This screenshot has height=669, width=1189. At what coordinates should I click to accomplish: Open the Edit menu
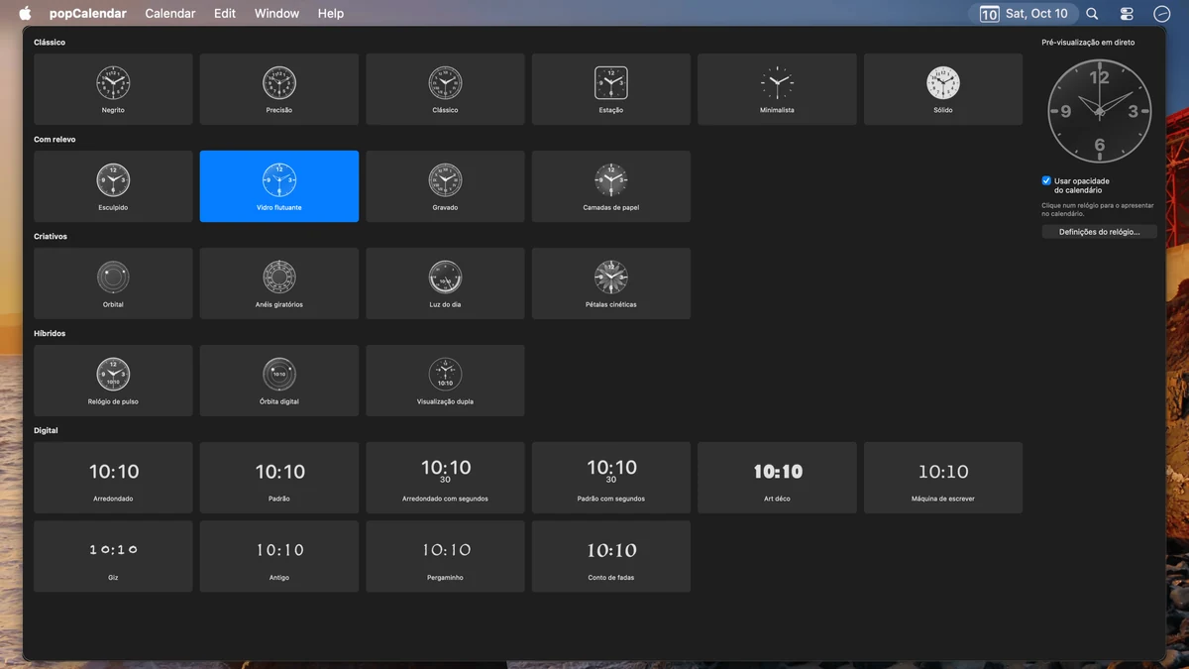coord(225,14)
